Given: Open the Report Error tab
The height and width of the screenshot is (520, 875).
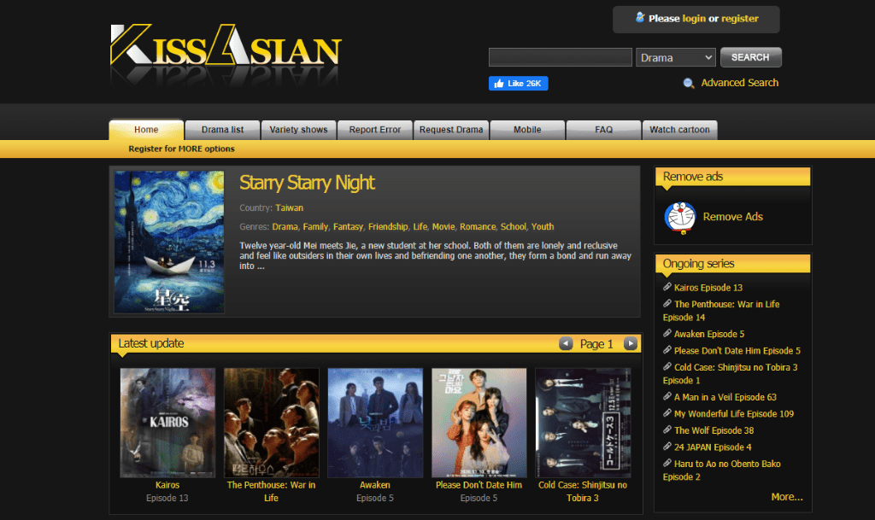Looking at the screenshot, I should click(375, 130).
